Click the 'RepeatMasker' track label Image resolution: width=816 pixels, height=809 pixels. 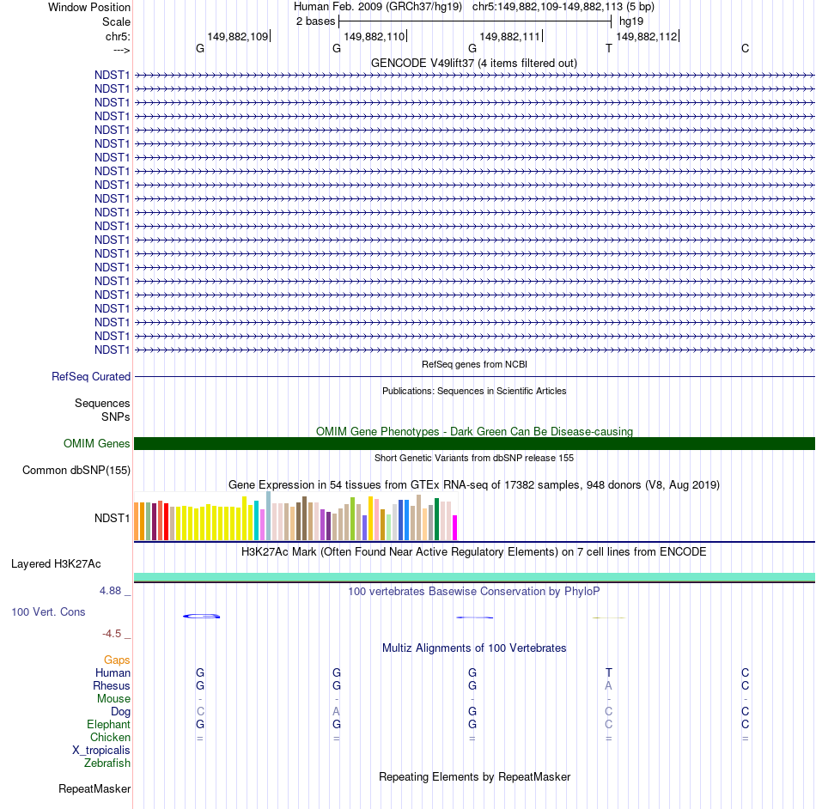[x=94, y=788]
